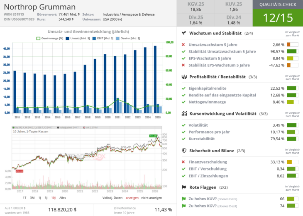Click the checkmark beside EBIT / Zinszahlungen
303x216 pixels.
click(x=183, y=176)
